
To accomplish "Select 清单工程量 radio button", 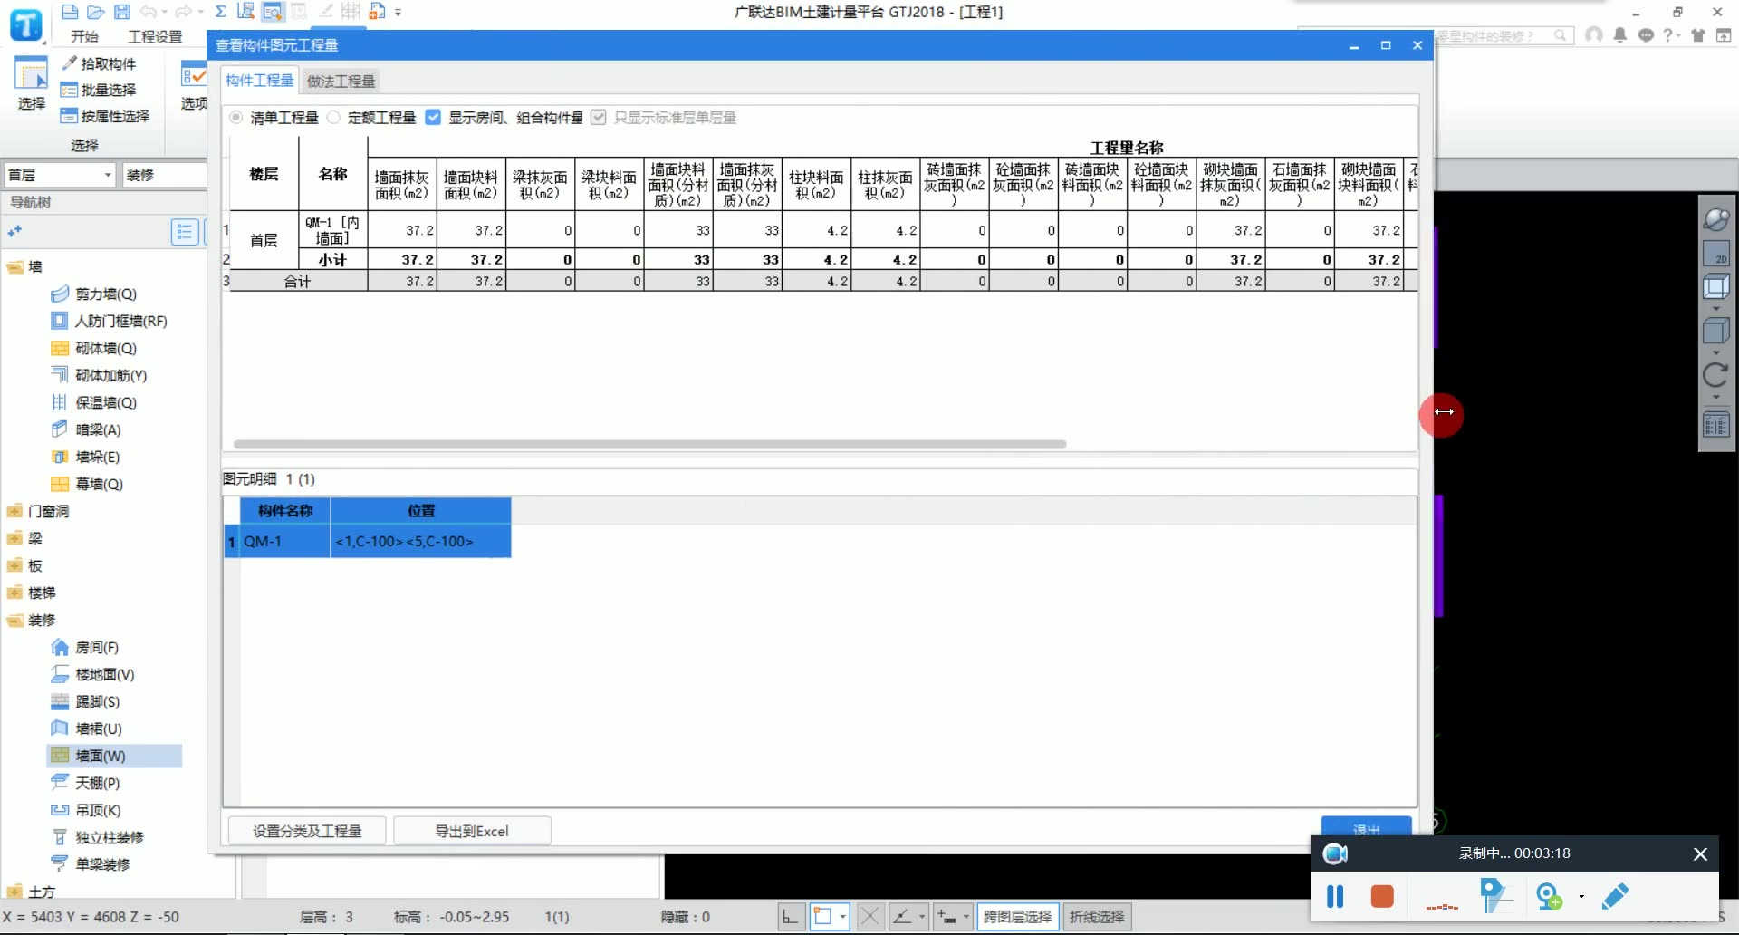I will [x=236, y=117].
